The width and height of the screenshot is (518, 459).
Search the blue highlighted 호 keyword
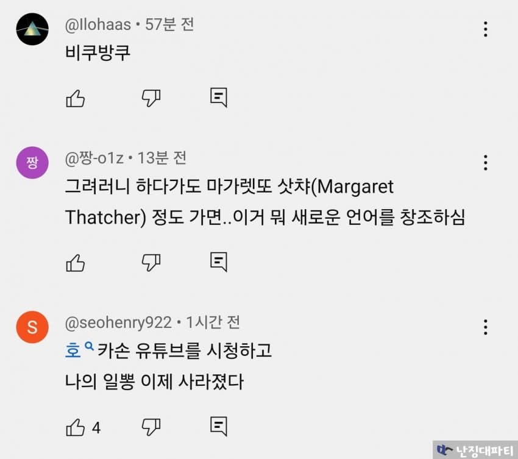tap(79, 350)
